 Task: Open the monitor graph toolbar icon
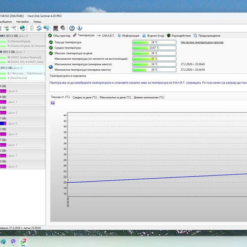56,28
